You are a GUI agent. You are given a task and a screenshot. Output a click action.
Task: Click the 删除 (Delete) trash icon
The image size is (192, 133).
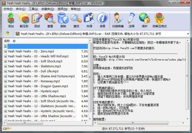(x=63, y=20)
